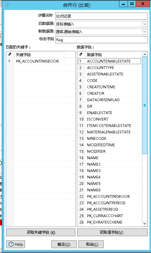Close the 合并行 (比较) dialog
Viewport: 151px width, 253px height.
click(x=143, y=4)
